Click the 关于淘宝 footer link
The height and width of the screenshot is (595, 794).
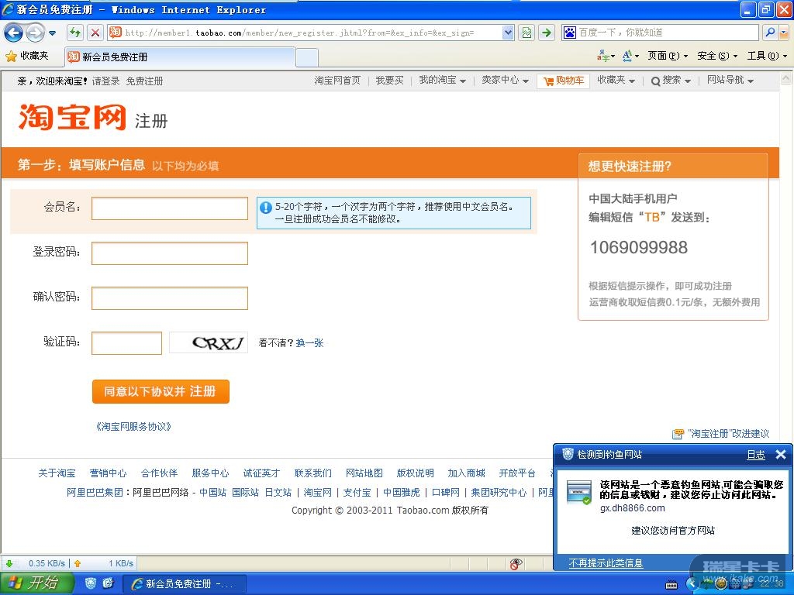(57, 473)
